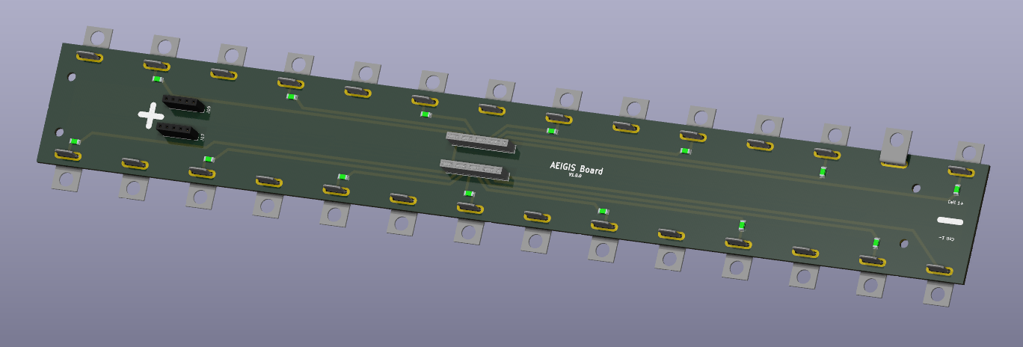Click the lower-left edge mounting hole
Screen dimensions: 1023x347
click(60, 132)
